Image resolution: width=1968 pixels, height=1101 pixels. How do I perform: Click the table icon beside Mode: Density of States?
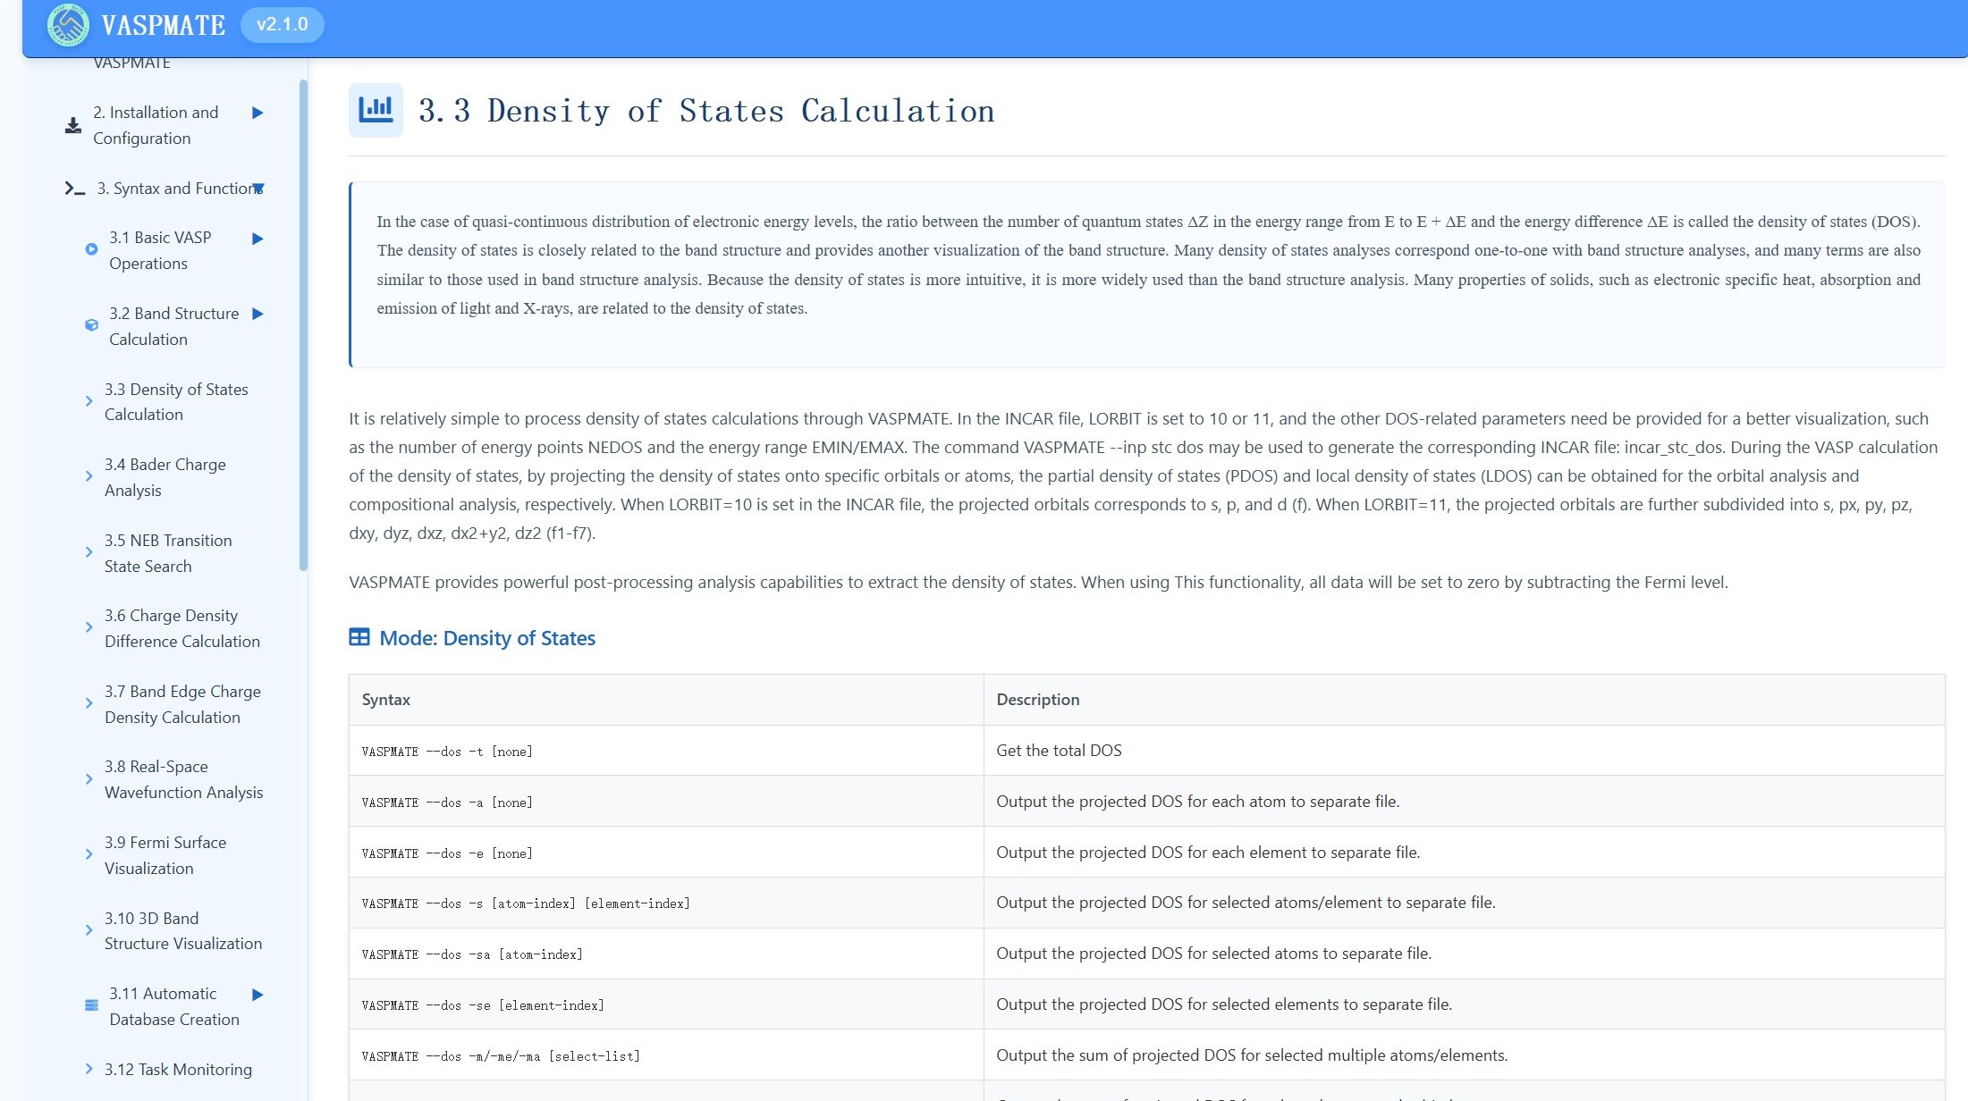359,637
